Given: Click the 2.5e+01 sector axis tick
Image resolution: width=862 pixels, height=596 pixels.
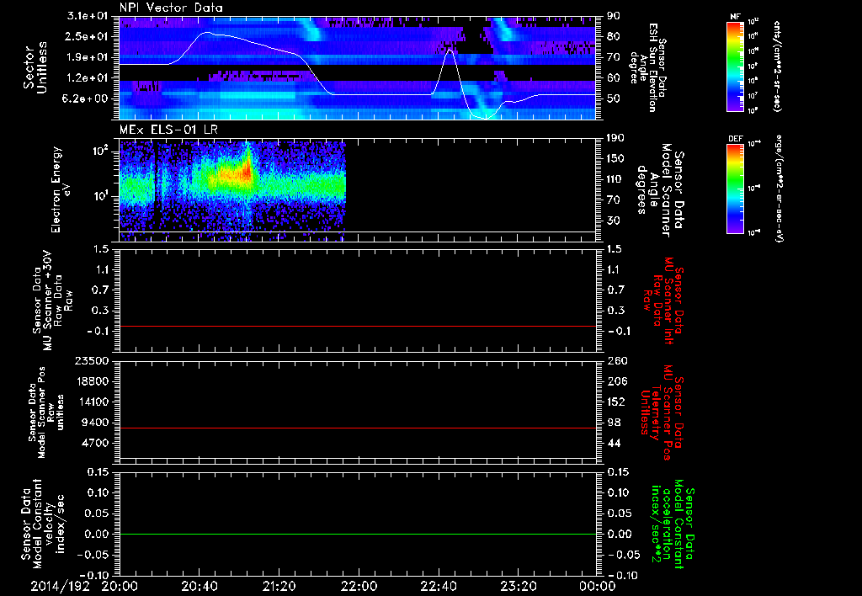Looking at the screenshot, I should click(89, 36).
